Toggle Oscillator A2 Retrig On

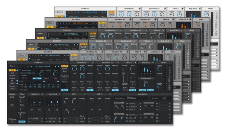pyautogui.click(x=115, y=90)
